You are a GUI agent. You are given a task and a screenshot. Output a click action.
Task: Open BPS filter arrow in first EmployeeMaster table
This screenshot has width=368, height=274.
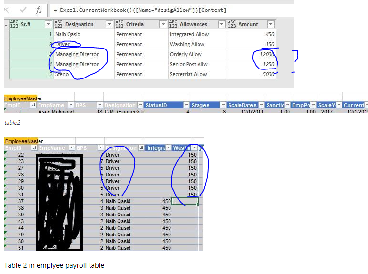pos(100,105)
